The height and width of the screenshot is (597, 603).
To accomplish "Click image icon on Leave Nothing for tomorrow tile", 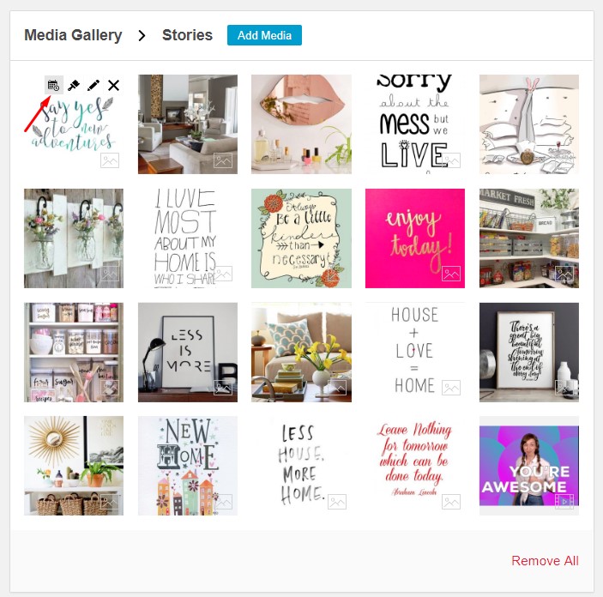I will (451, 501).
